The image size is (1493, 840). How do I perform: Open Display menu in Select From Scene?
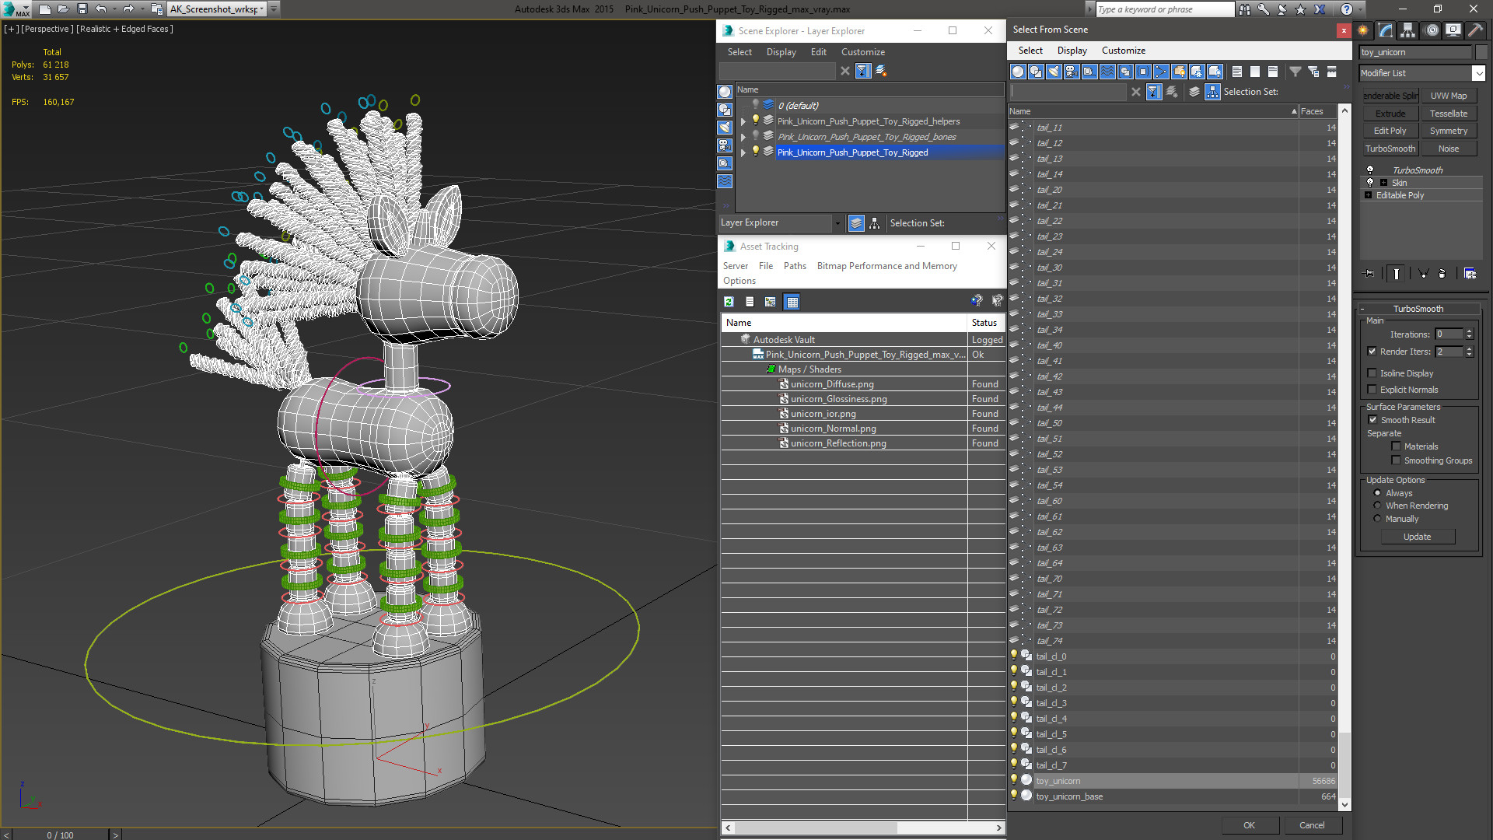1072,51
